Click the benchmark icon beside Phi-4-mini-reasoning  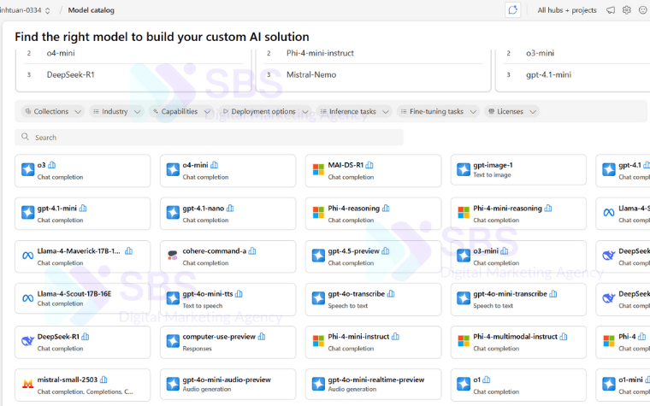[548, 208]
